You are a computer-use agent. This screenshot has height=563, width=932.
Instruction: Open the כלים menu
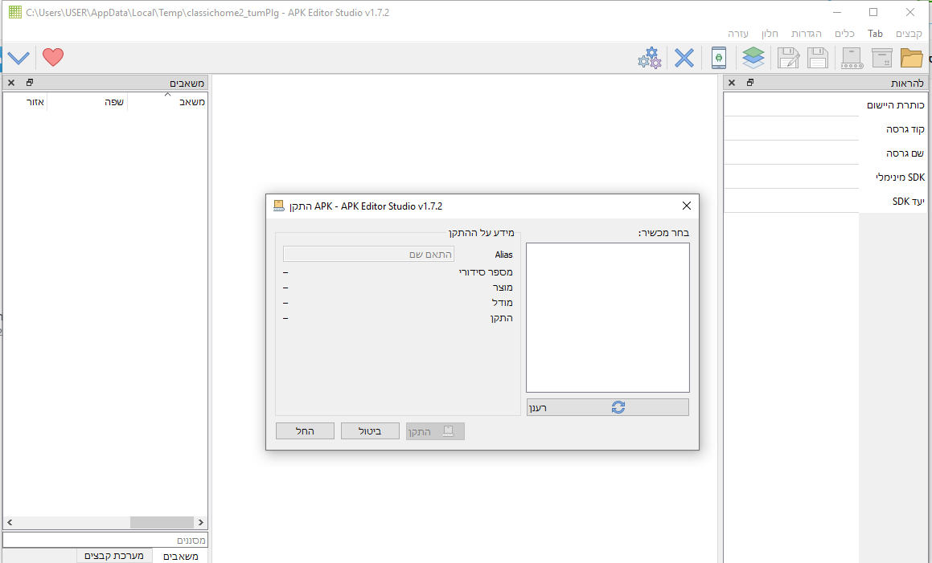844,34
